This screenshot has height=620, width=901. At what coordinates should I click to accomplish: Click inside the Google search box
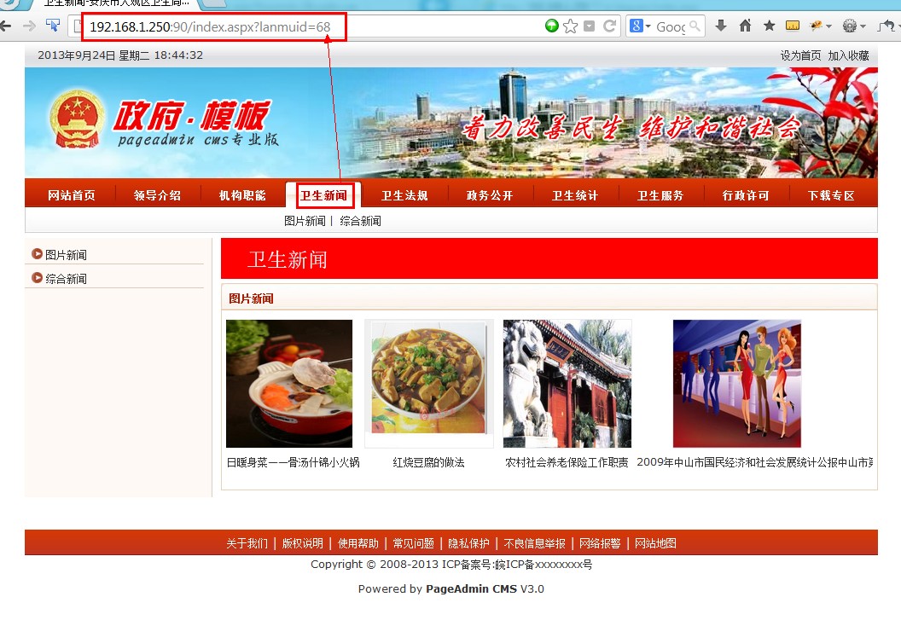pyautogui.click(x=671, y=26)
